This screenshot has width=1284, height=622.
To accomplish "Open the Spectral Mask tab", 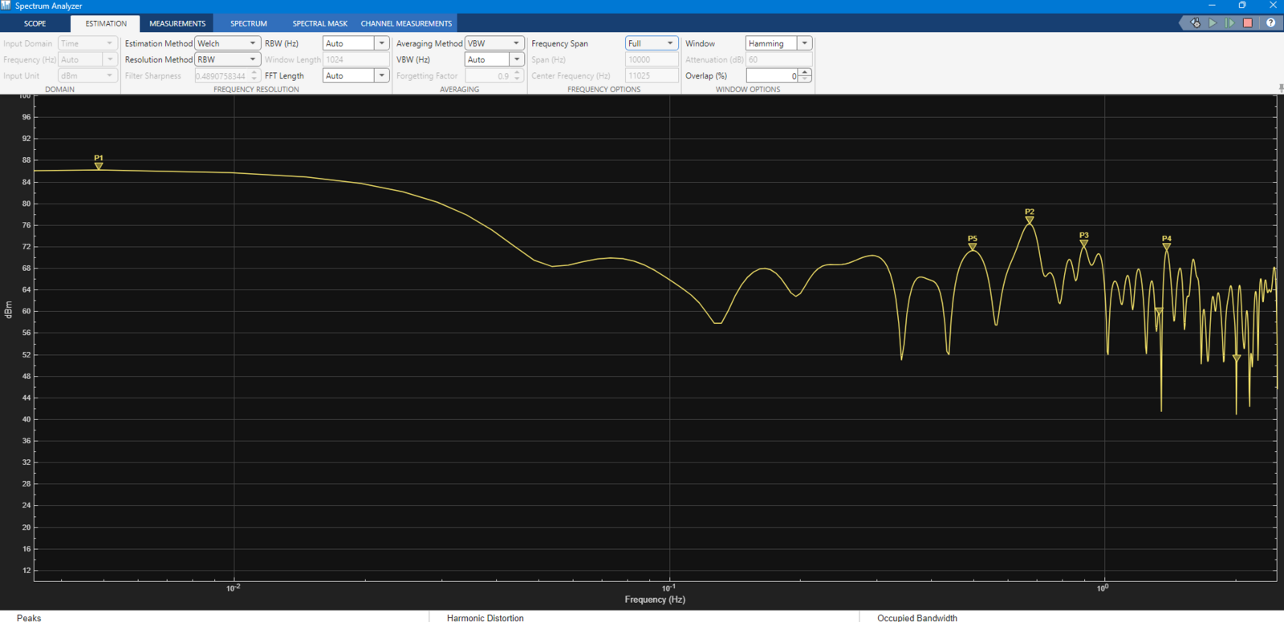I will click(319, 23).
